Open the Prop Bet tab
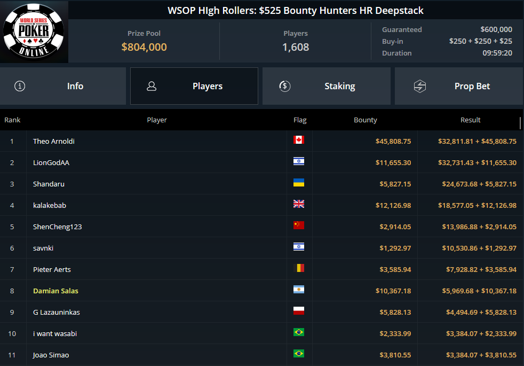This screenshot has width=524, height=366. tap(459, 86)
